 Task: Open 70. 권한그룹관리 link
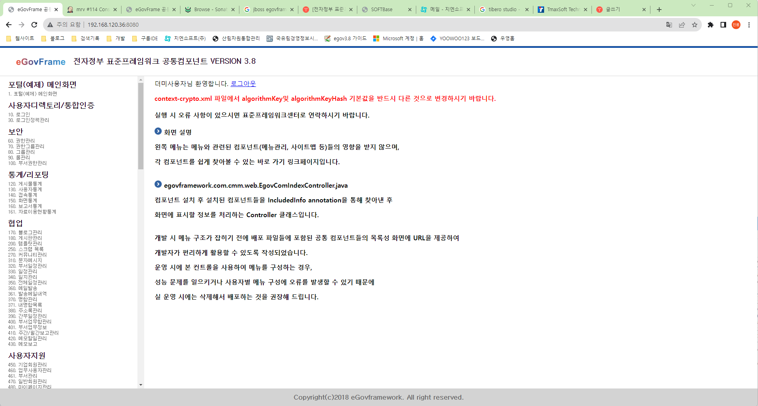(x=26, y=146)
